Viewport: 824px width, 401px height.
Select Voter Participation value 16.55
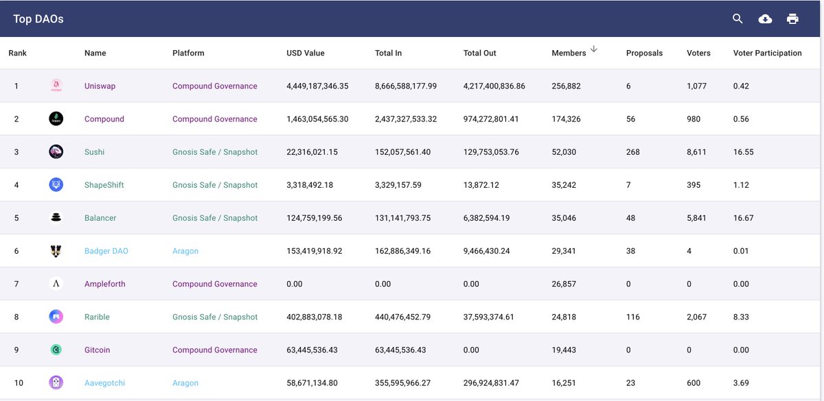tap(744, 152)
